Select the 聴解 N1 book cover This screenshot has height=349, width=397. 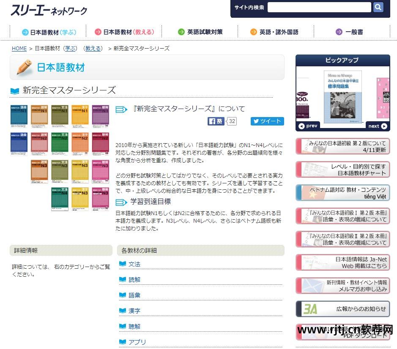coord(101,117)
